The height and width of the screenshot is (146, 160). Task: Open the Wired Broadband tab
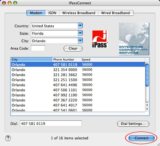pos(116,13)
